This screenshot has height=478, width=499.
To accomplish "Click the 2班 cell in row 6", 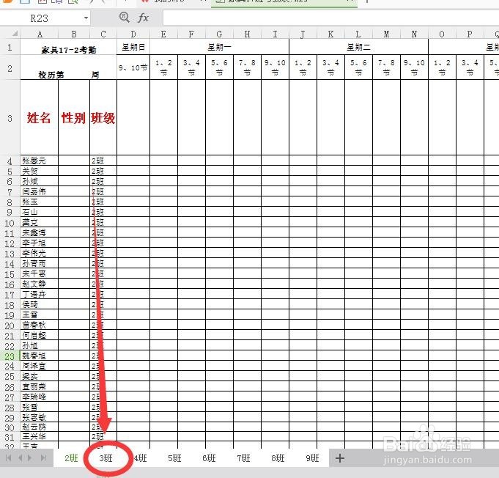I will pos(103,181).
